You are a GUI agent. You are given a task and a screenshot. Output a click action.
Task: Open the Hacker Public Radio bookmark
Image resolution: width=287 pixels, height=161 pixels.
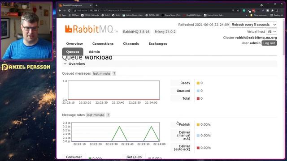[x=214, y=15]
